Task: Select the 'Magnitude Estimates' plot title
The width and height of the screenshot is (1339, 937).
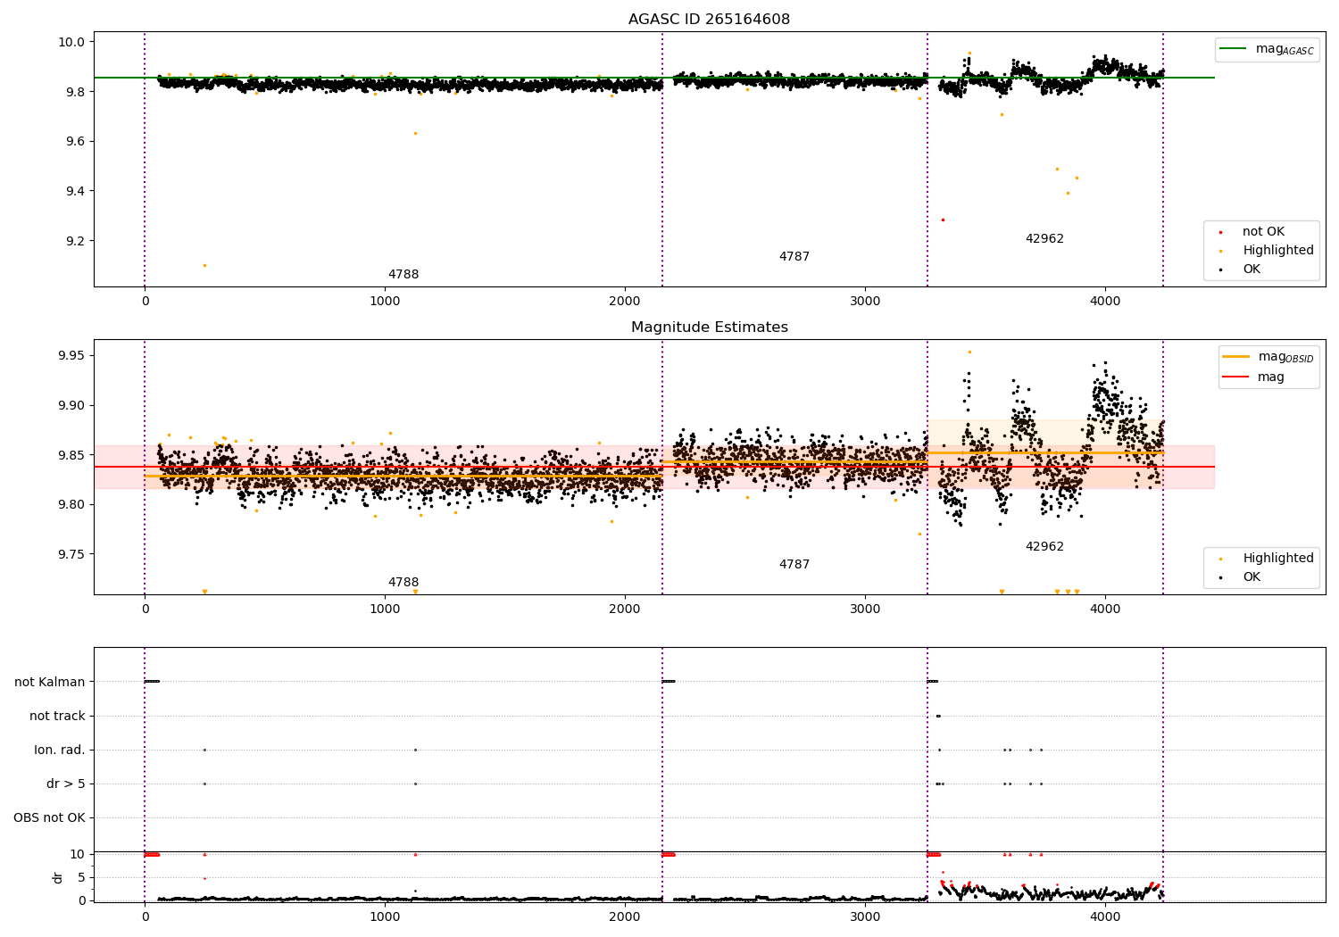Action: 709,328
